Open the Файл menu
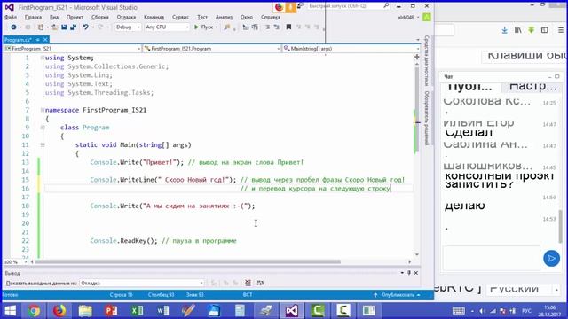 [x=11, y=18]
